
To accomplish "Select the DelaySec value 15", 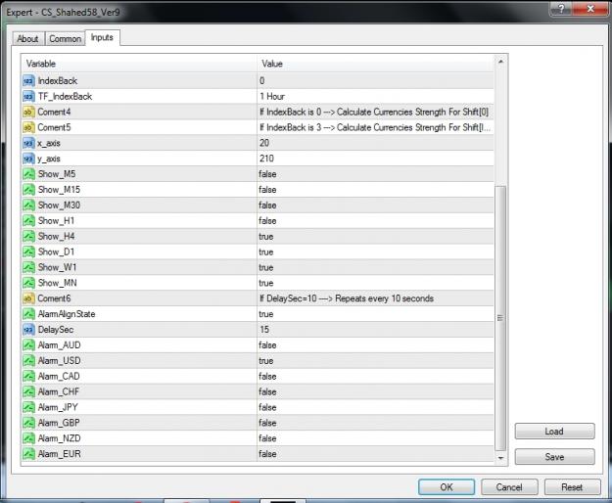I will click(264, 330).
